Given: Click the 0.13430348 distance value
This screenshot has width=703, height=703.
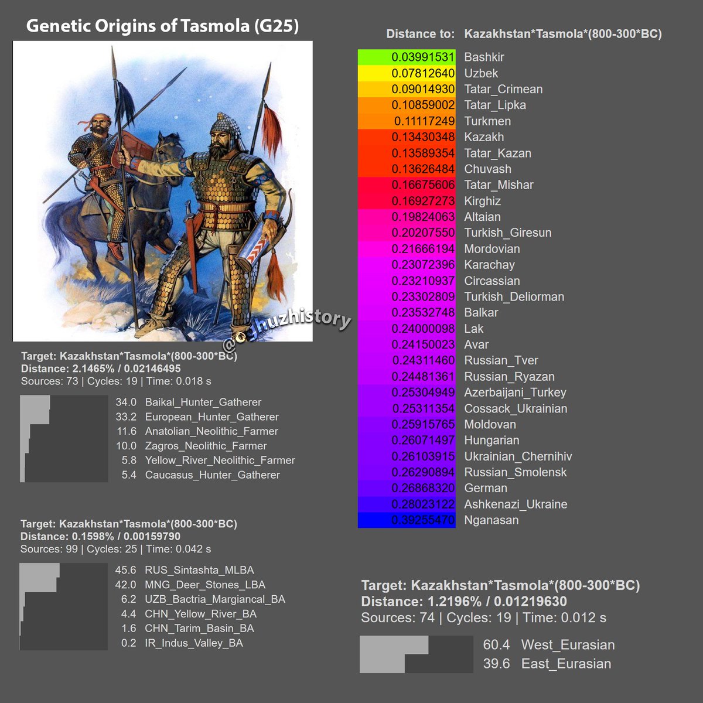Looking at the screenshot, I should (x=423, y=137).
